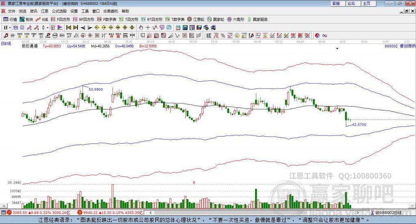Open the 文件 menu
Image resolution: width=416 pixels, height=224 pixels.
[12, 11]
